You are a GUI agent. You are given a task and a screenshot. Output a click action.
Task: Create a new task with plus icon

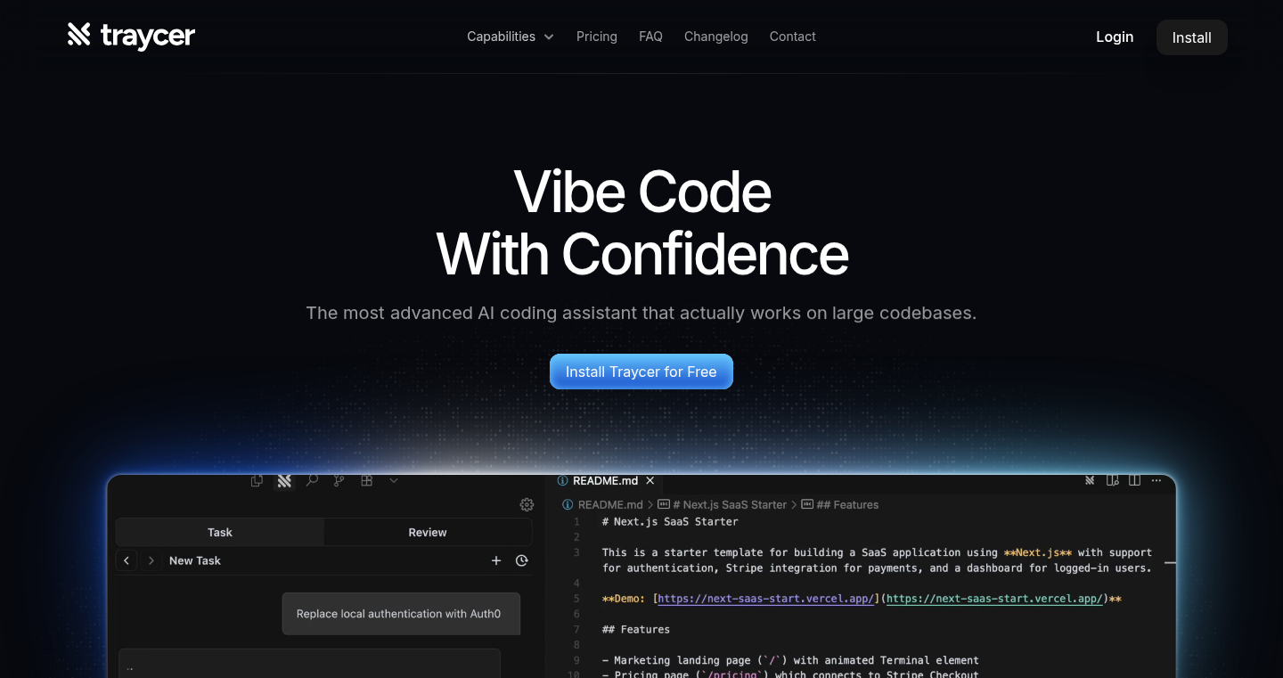pos(496,560)
